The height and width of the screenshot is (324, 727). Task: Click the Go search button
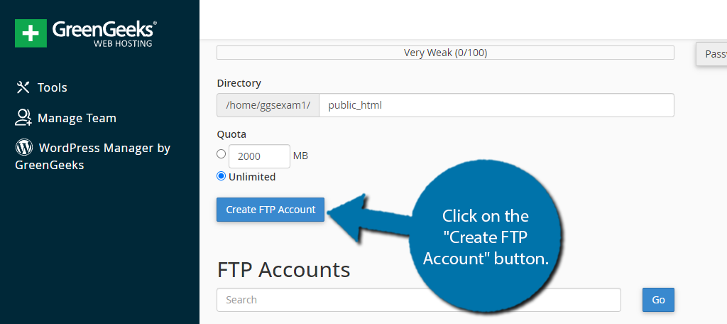(x=658, y=300)
